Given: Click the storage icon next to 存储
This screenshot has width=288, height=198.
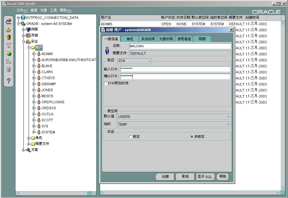Looking at the screenshot, I should (28, 35).
